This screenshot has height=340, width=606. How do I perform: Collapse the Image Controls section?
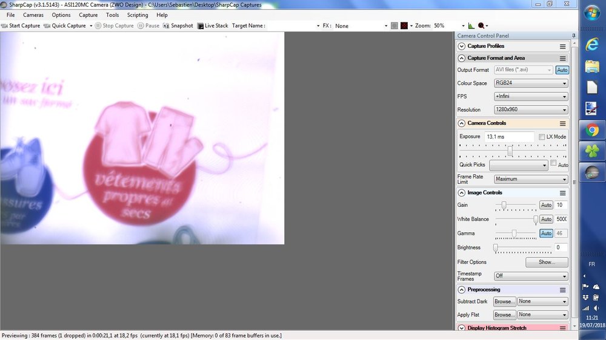pos(461,192)
